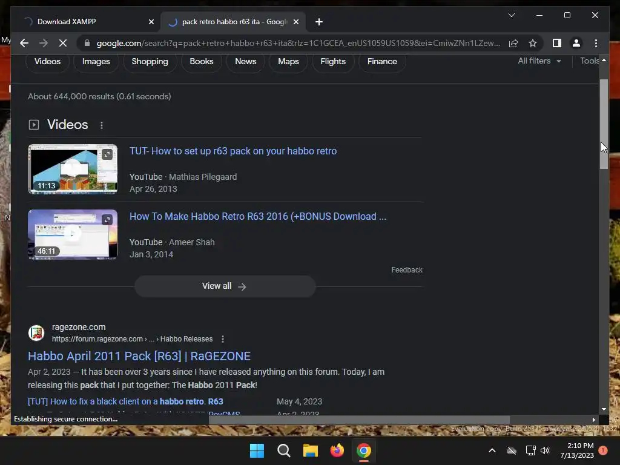Image resolution: width=620 pixels, height=465 pixels.
Task: Open the volume control tray icon
Action: coord(545,450)
